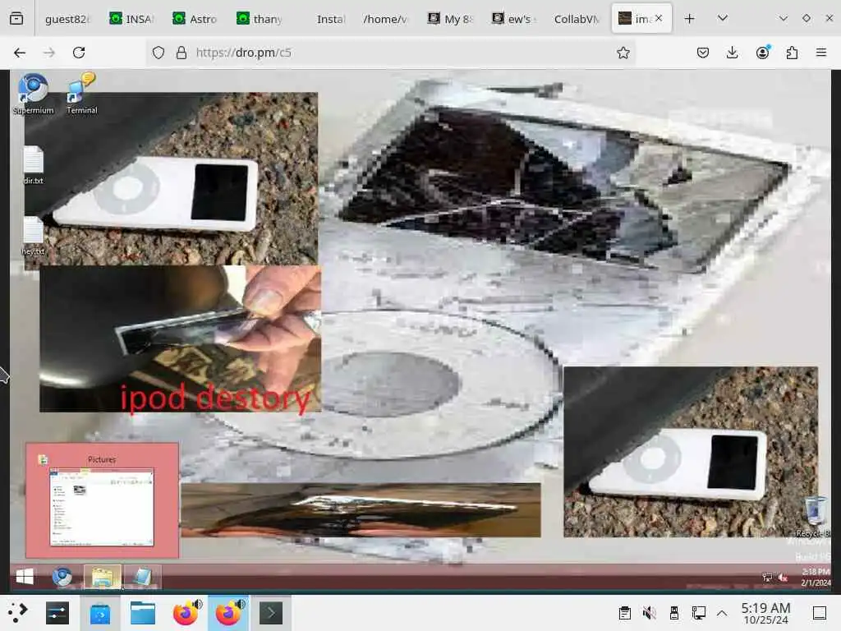Minimize the Firefox window
The height and width of the screenshot is (631, 841).
[783, 18]
